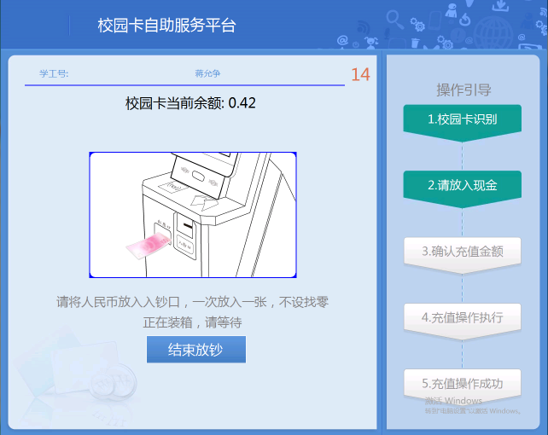Click the 操作引导 heading

pyautogui.click(x=463, y=90)
